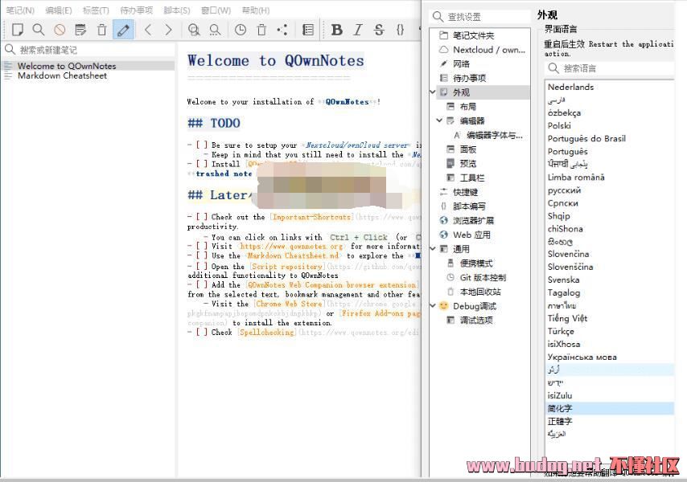Viewport: 687px width, 482px height.
Task: Click the magnifier icon with dots underneath
Action: (x=215, y=30)
